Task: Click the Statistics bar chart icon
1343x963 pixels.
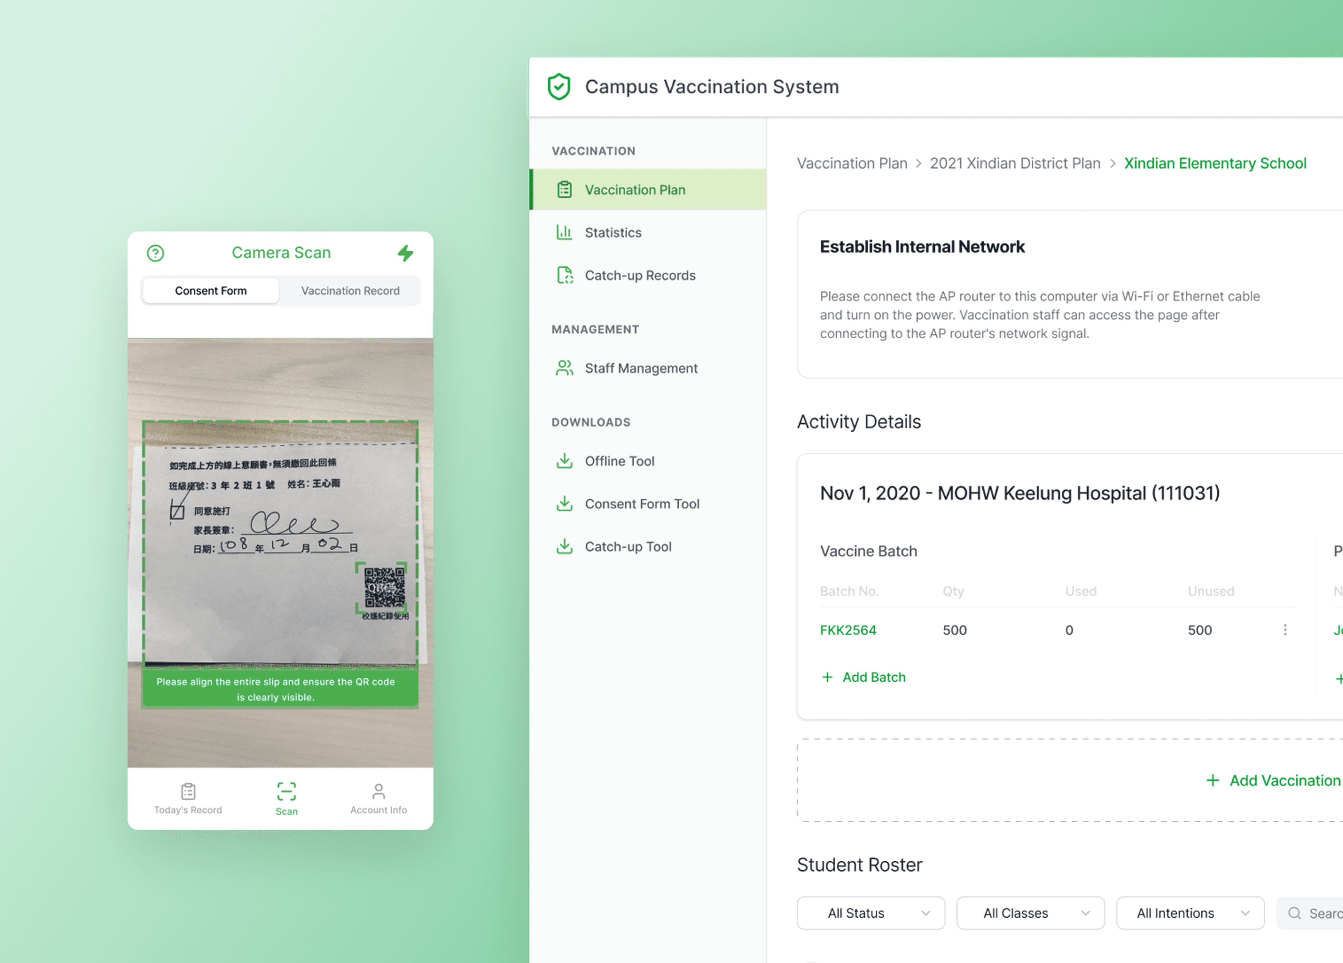Action: pyautogui.click(x=564, y=232)
